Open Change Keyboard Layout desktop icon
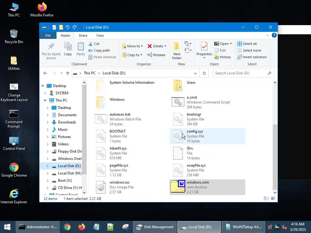 click(x=14, y=92)
